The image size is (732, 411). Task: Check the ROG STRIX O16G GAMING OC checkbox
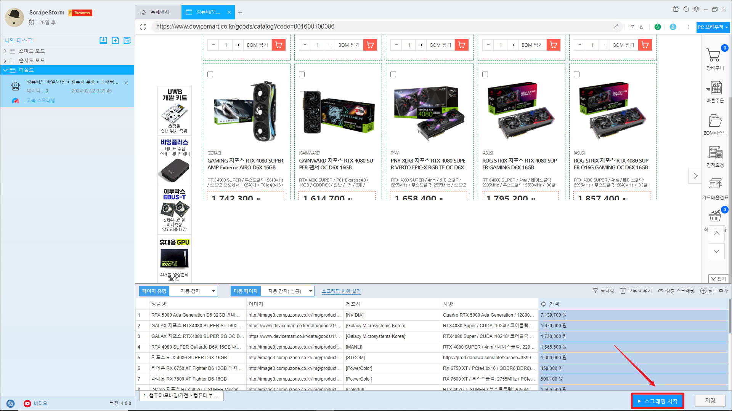pos(576,75)
